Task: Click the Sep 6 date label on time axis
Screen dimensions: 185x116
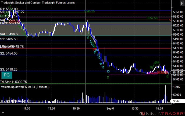Action: [x=110, y=109]
